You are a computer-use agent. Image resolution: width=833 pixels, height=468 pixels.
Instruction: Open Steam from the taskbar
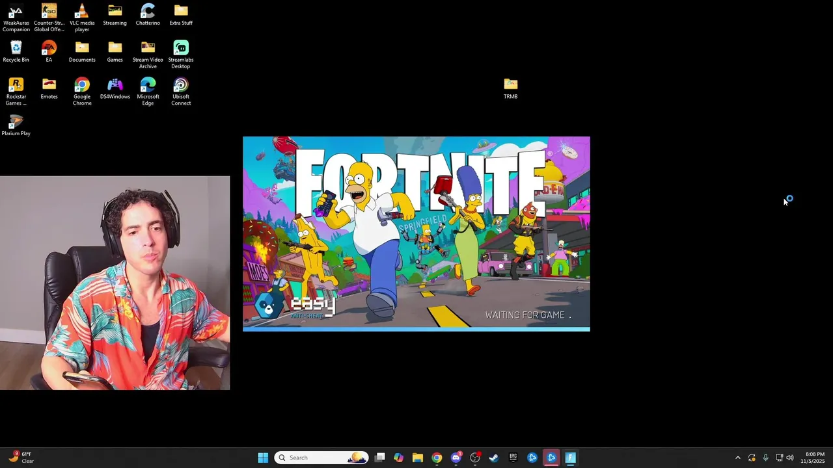(x=494, y=458)
